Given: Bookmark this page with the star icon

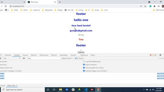Looking at the screenshot, I should (145, 6).
